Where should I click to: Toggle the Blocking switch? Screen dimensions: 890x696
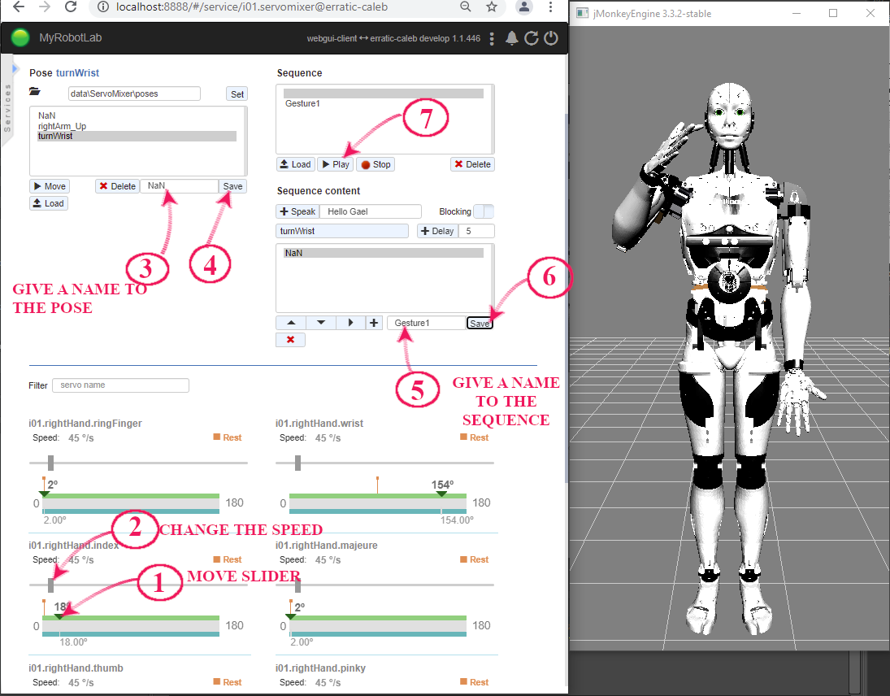(x=484, y=211)
